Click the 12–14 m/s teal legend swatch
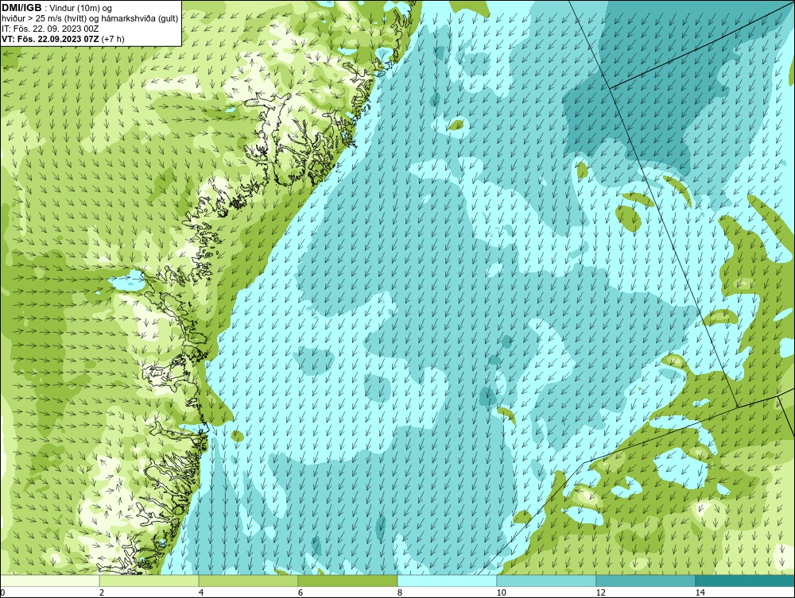The image size is (795, 598). (x=646, y=581)
